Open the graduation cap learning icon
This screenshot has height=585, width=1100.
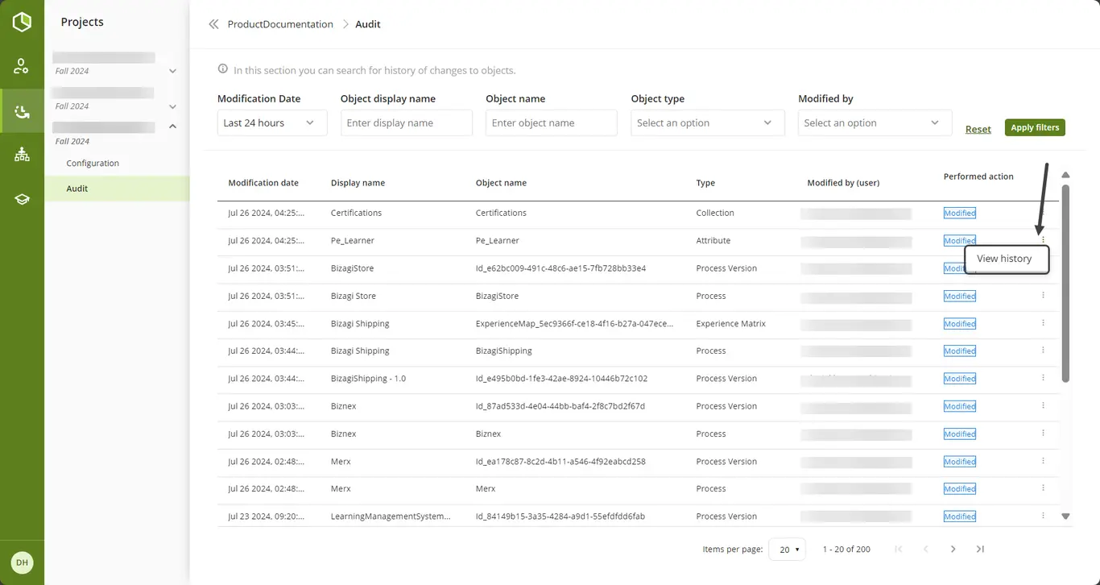pos(22,199)
